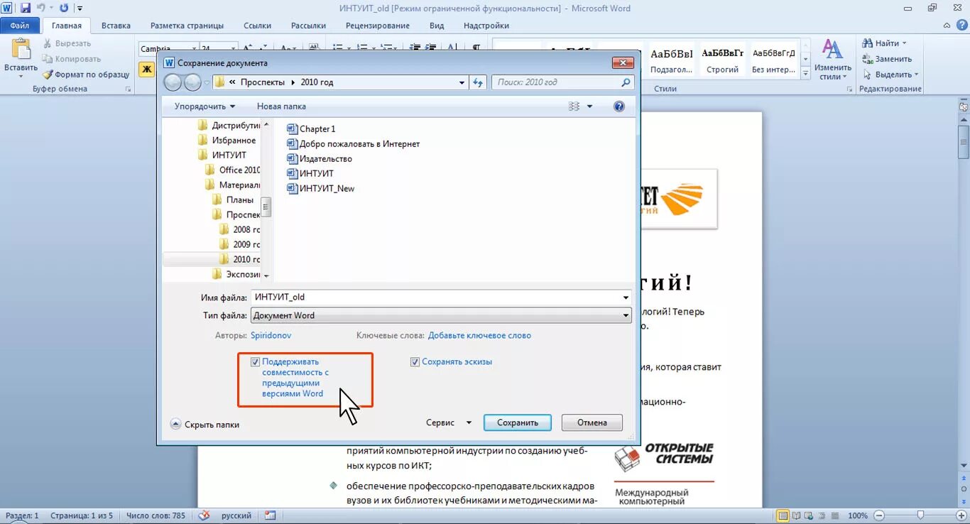The height and width of the screenshot is (524, 970).
Task: Open the save dialog help icon
Action: point(619,107)
